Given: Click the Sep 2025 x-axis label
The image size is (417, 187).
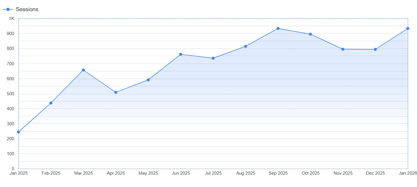Looking at the screenshot, I should [x=278, y=173].
